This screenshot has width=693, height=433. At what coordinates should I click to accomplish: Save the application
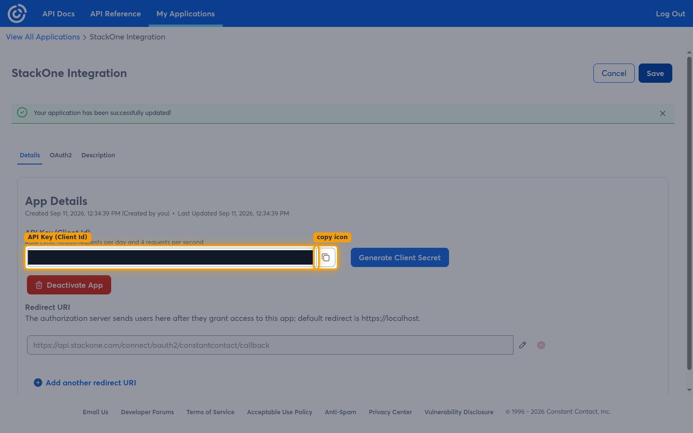(x=655, y=73)
